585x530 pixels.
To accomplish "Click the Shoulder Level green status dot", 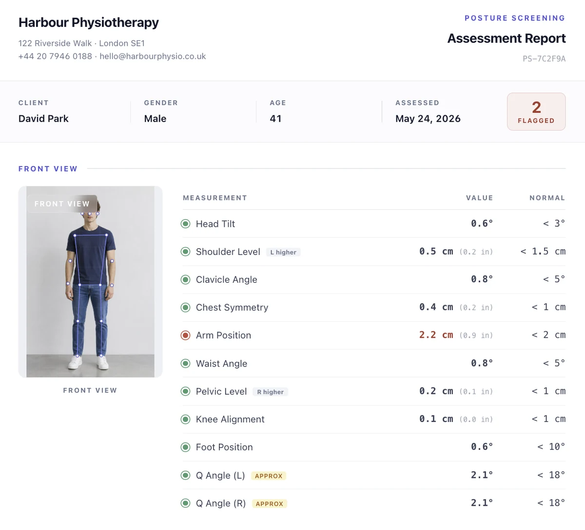I will click(185, 252).
